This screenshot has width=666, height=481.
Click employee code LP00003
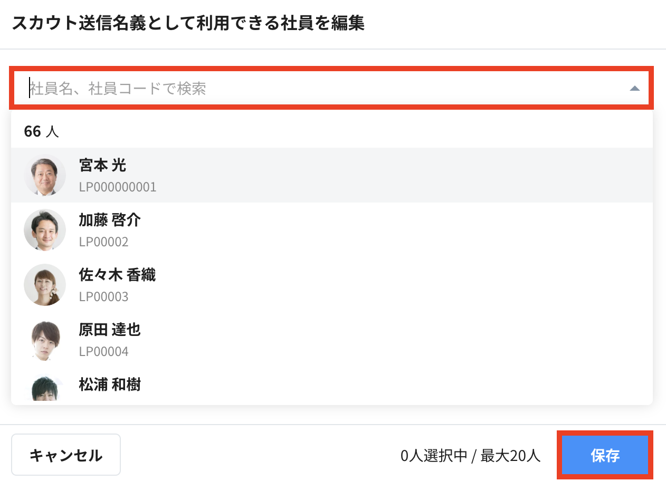[x=103, y=297]
